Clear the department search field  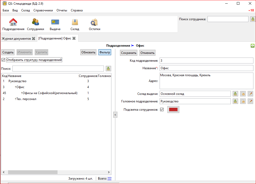tap(108, 69)
